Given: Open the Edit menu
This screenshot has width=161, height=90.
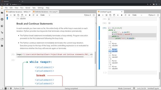Looking at the screenshot, I should tap(11, 8).
